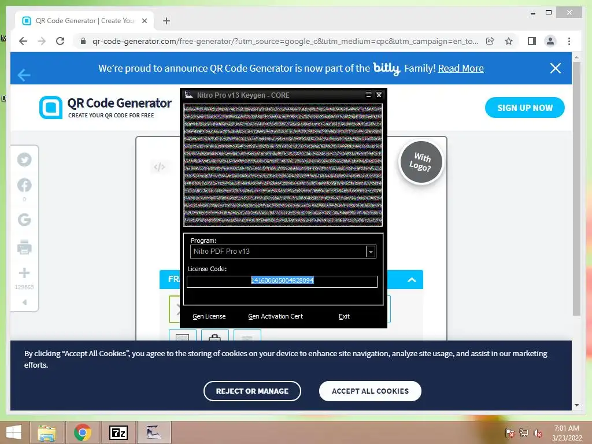Screen dimensions: 592x444
Task: Click the muted volume tray icon
Action: (x=538, y=433)
